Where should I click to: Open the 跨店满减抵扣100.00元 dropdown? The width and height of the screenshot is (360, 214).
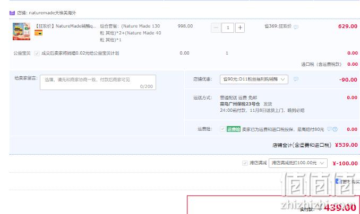coord(298,163)
